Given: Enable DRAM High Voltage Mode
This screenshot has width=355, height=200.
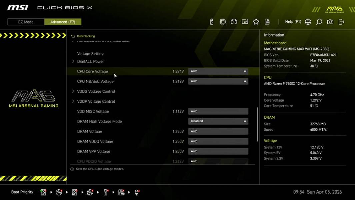Looking at the screenshot, I should tap(218, 121).
